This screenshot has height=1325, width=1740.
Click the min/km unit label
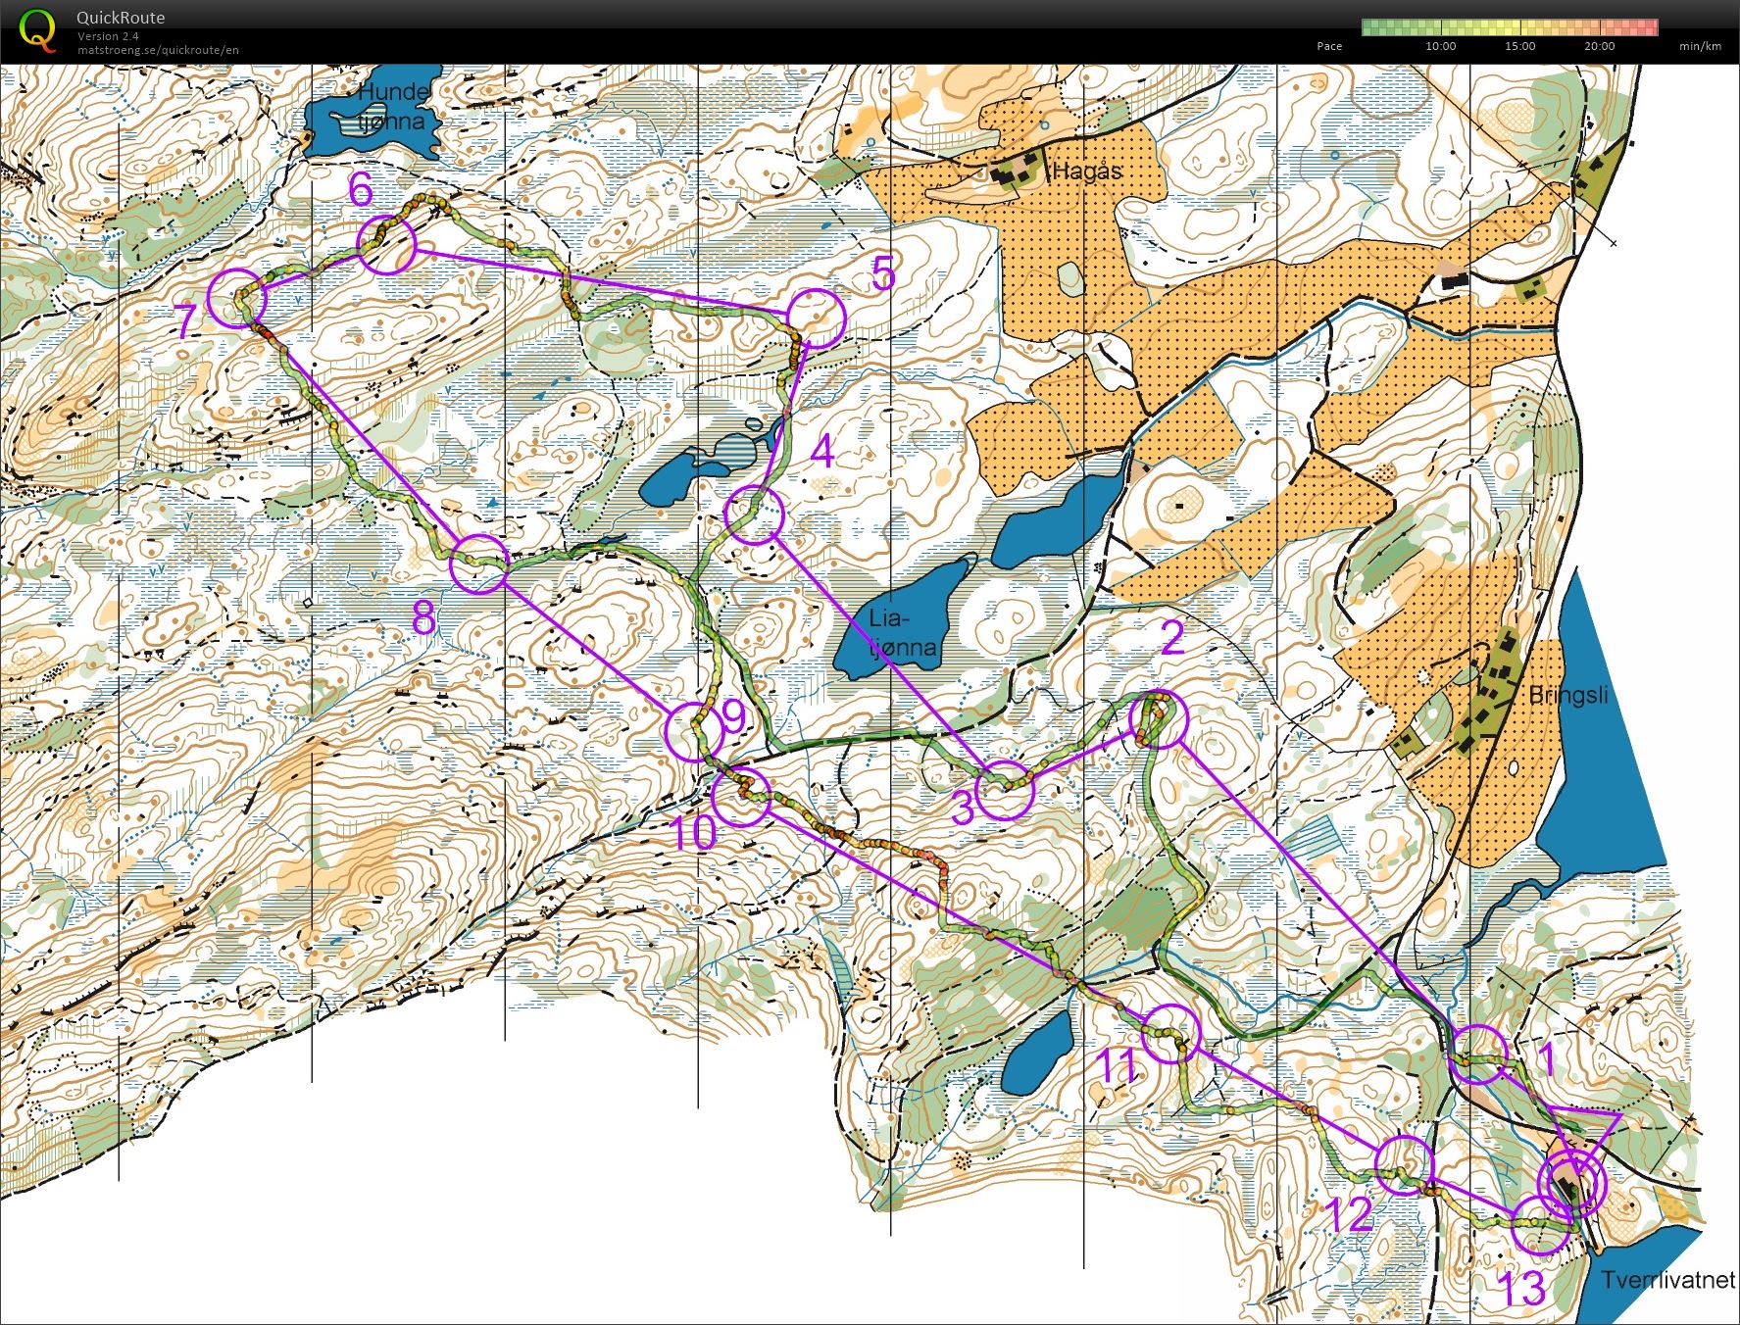click(1700, 46)
